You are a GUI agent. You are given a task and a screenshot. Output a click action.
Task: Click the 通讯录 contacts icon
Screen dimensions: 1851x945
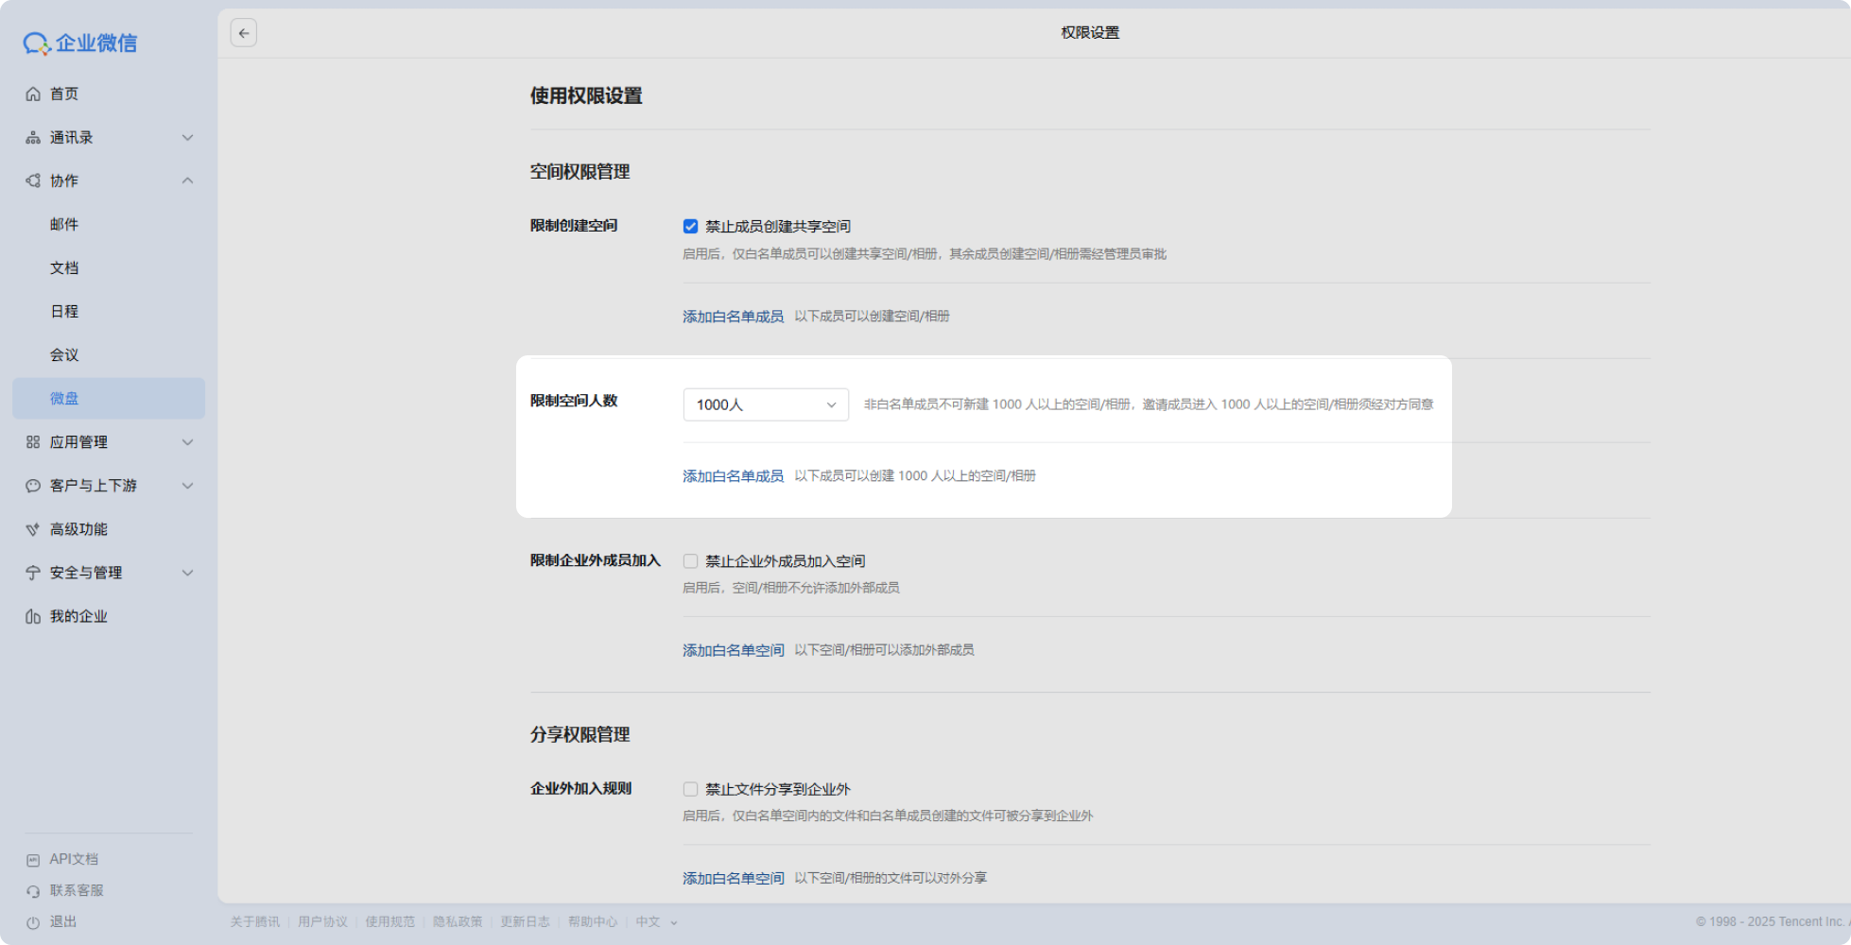point(33,138)
